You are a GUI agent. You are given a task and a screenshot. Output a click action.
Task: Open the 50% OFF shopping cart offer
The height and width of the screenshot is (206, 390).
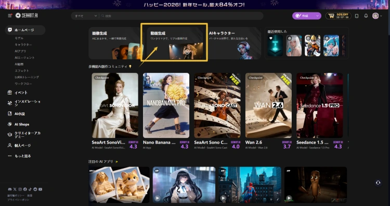(339, 16)
